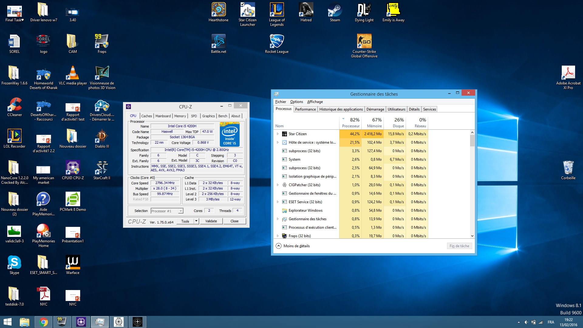Open the VLC media player icon

click(73, 73)
